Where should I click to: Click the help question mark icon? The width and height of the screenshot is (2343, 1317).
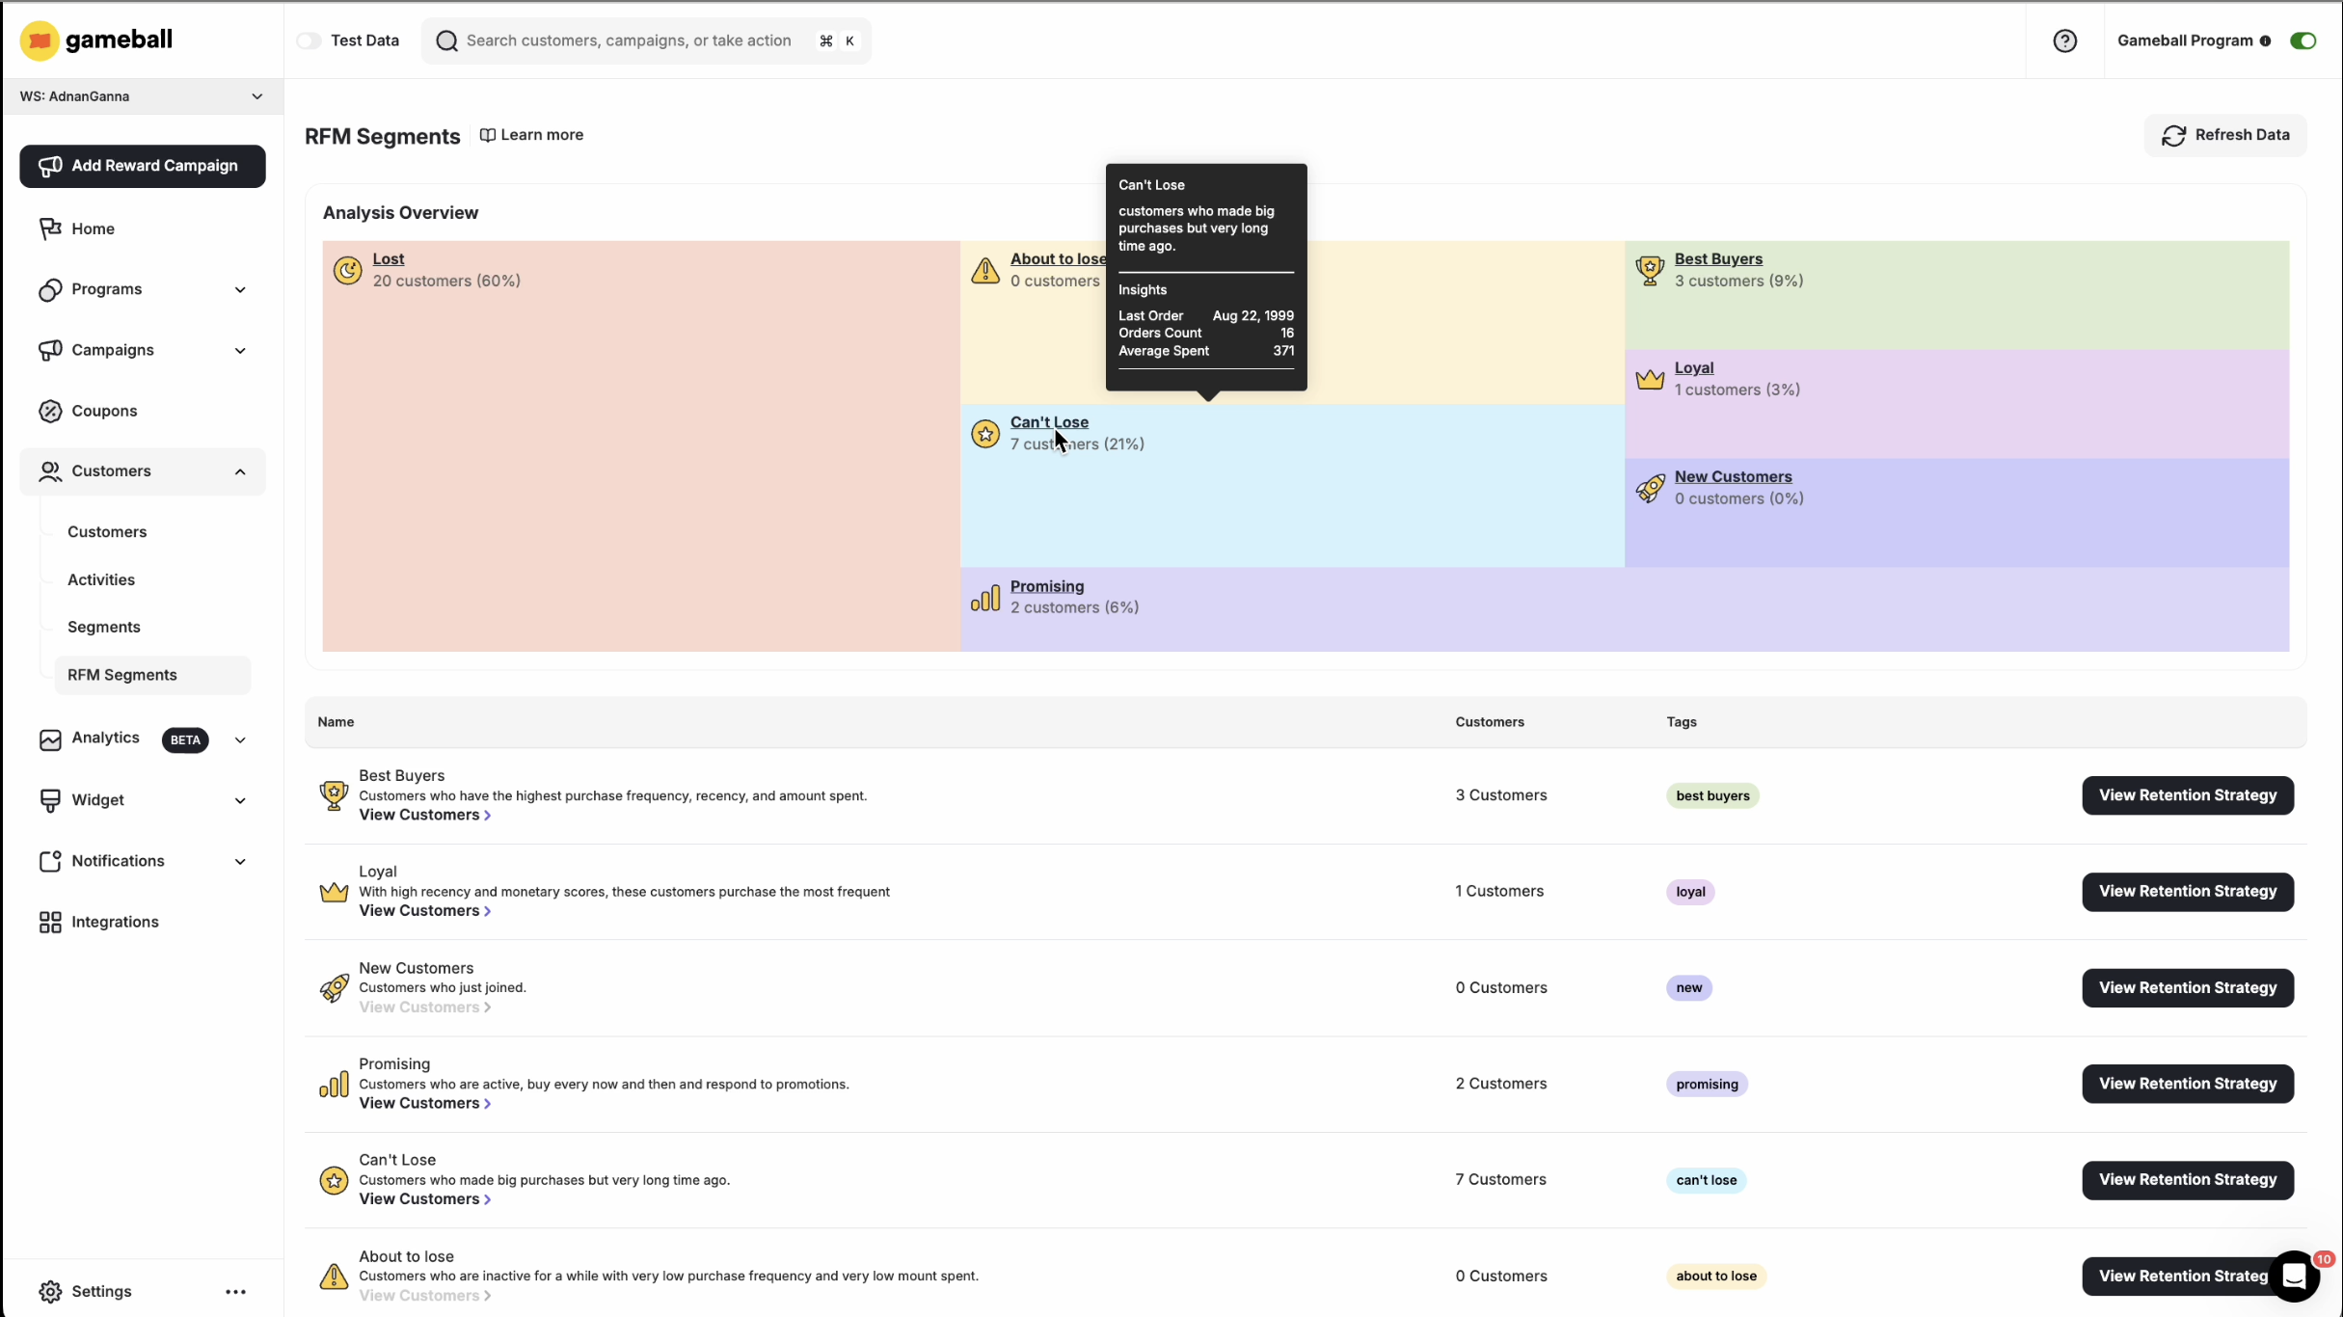[2064, 40]
